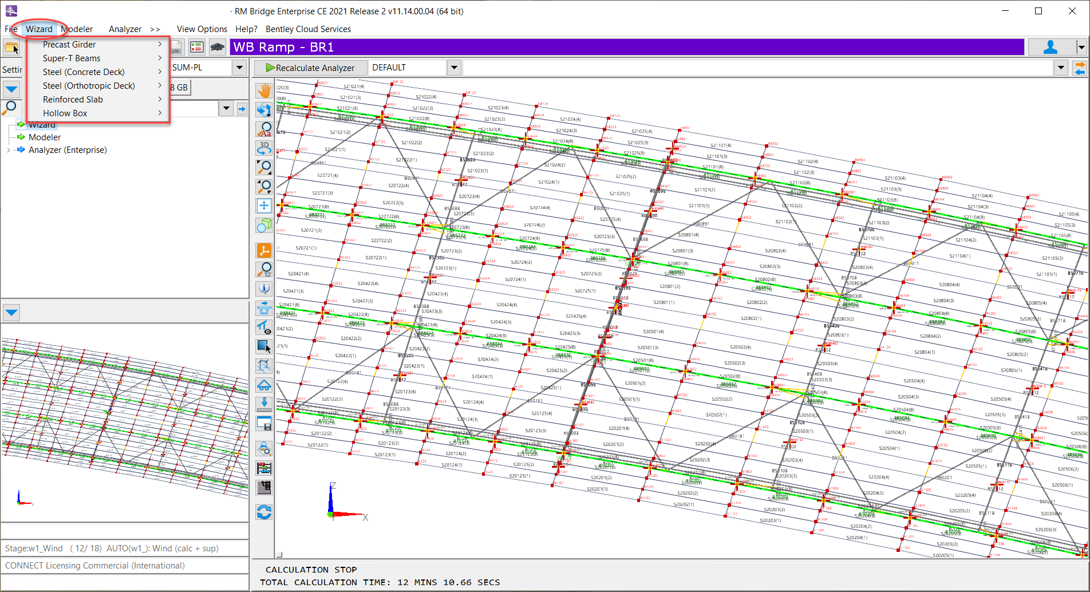Collapse the preview panel blue triangle
Viewport: 1090px width, 592px height.
pyautogui.click(x=11, y=312)
